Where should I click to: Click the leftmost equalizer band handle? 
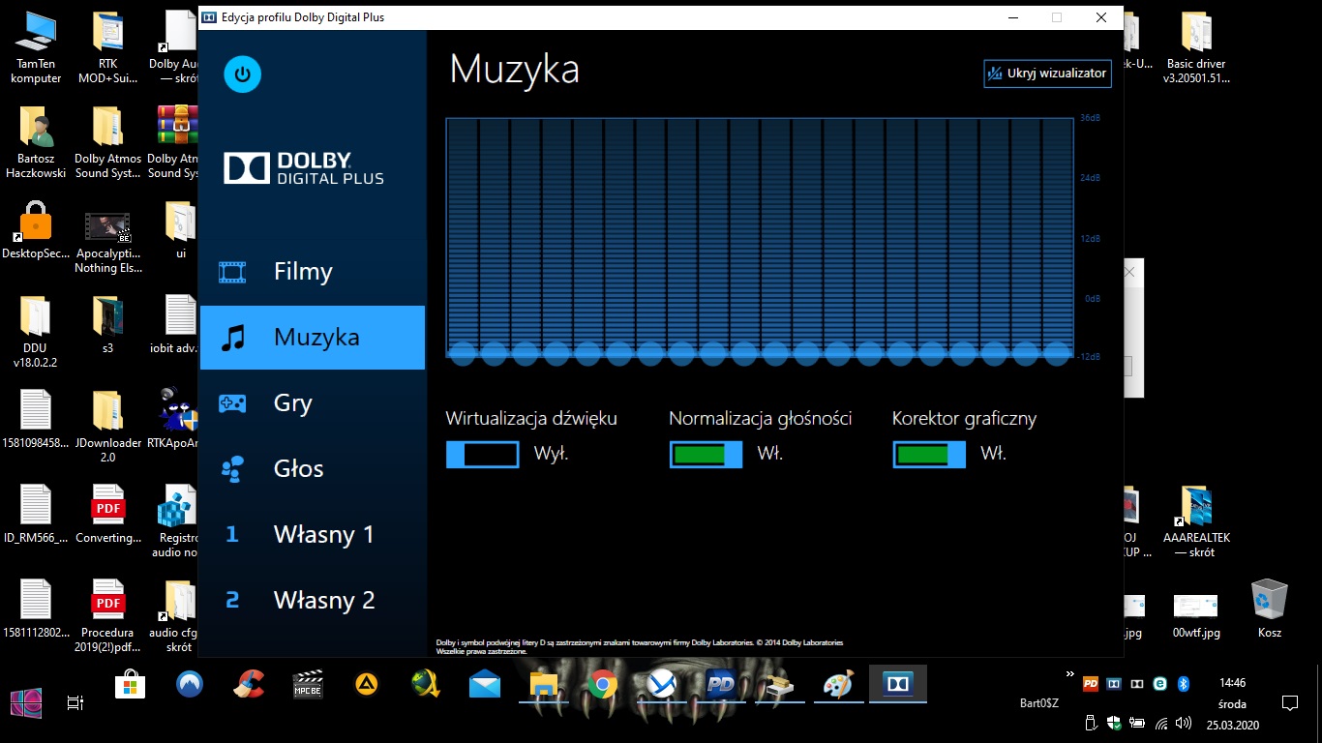coord(463,353)
